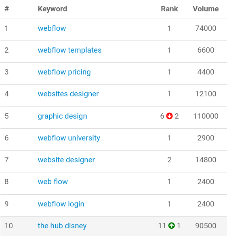The width and height of the screenshot is (227, 236).
Task: Select volume value 14800
Action: (206, 160)
